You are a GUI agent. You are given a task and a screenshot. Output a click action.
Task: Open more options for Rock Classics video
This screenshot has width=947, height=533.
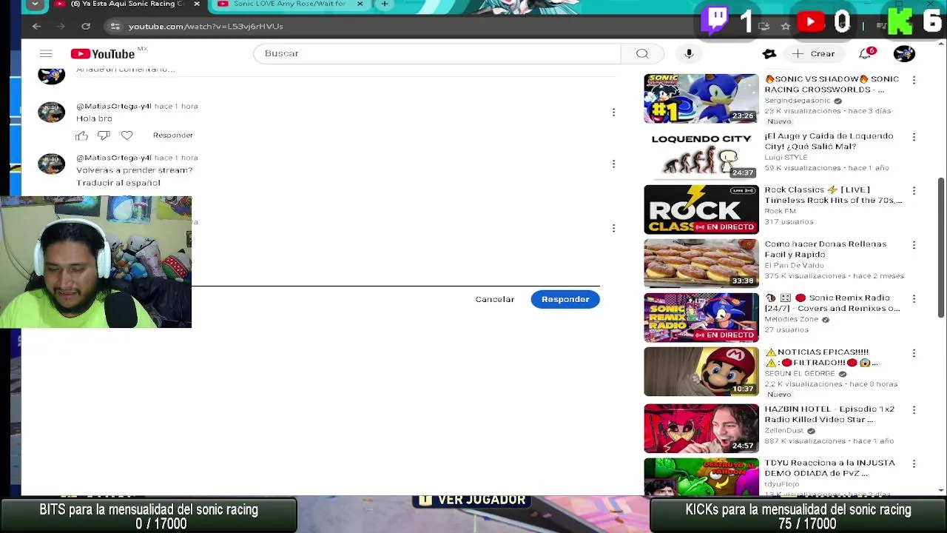pos(914,191)
